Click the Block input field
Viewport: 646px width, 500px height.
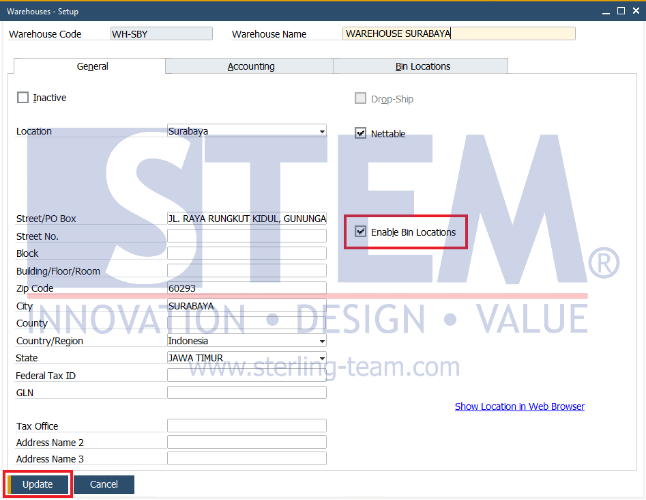[247, 253]
